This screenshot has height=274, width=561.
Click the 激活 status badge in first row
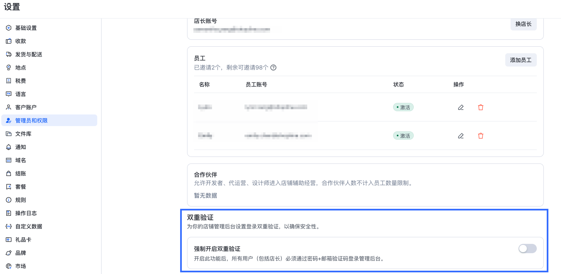point(403,107)
